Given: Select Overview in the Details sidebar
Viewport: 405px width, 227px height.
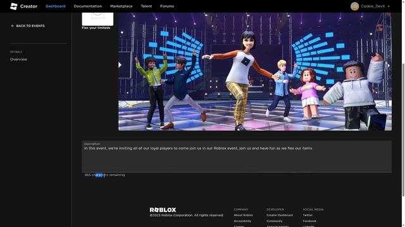Looking at the screenshot, I should (18, 59).
